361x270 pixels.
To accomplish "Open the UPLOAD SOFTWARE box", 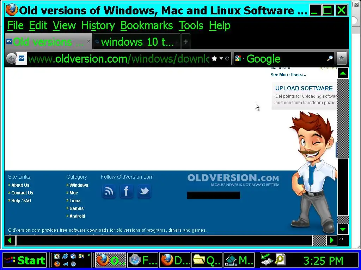I will coord(304,95).
